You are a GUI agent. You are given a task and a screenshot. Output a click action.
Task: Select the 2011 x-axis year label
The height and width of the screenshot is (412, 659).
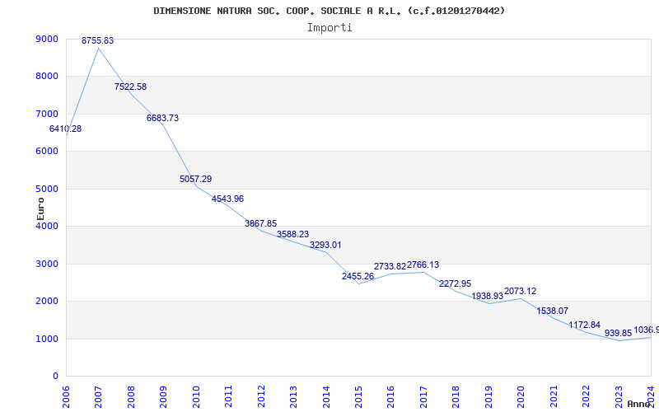click(228, 396)
